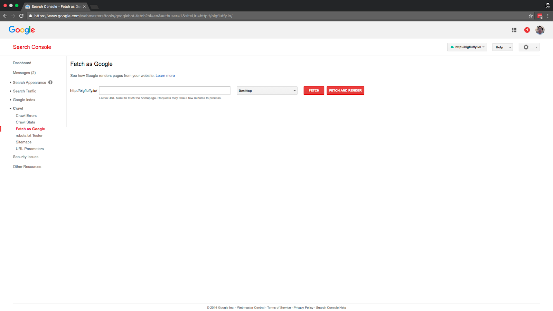Open the Privacy Policy footer link
This screenshot has height=311, width=553.
[x=303, y=308]
